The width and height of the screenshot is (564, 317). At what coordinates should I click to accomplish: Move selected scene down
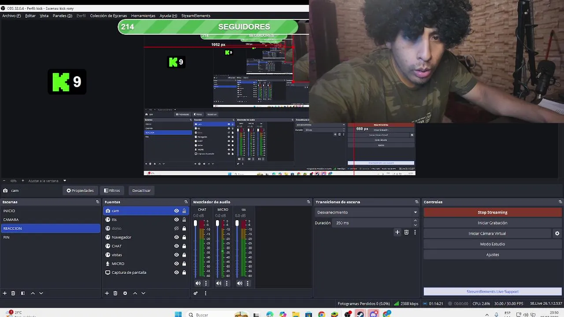[41, 293]
